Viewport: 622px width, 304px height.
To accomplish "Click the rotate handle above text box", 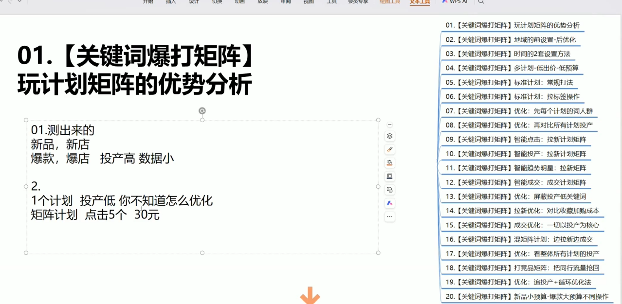I will [202, 111].
